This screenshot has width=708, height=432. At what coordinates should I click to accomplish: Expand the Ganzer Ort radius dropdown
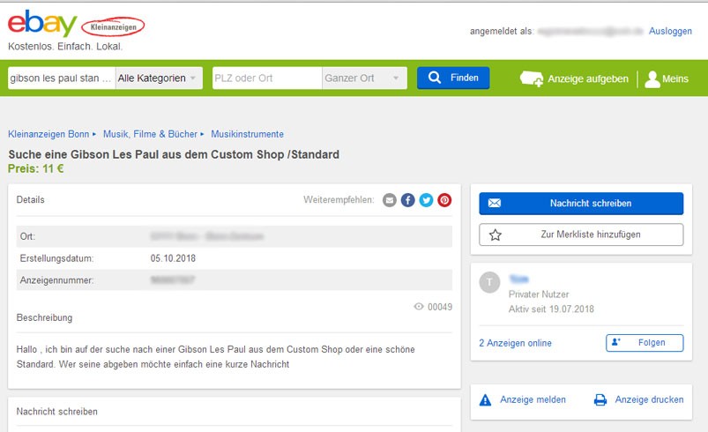(364, 78)
